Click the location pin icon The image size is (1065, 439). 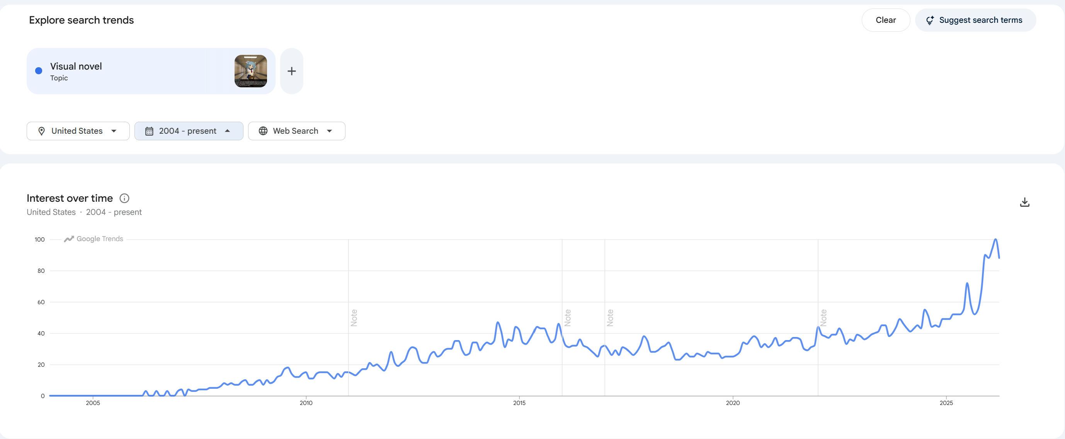(41, 131)
